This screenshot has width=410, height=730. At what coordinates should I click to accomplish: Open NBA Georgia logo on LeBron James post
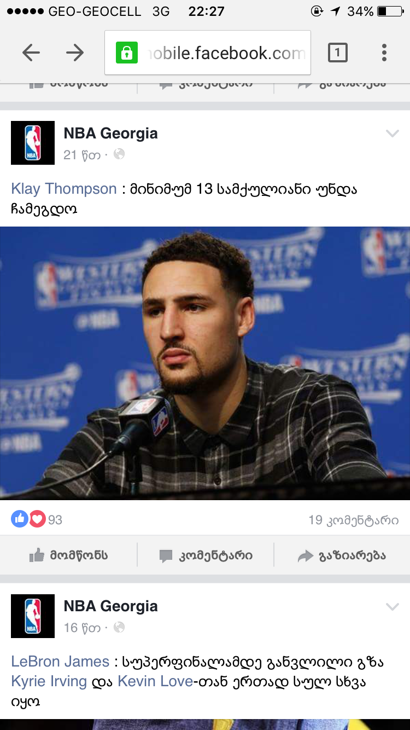point(33,616)
